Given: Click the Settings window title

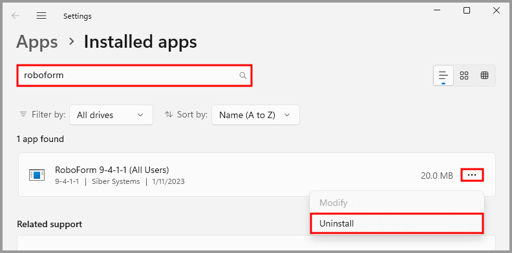Looking at the screenshot, I should tap(78, 16).
